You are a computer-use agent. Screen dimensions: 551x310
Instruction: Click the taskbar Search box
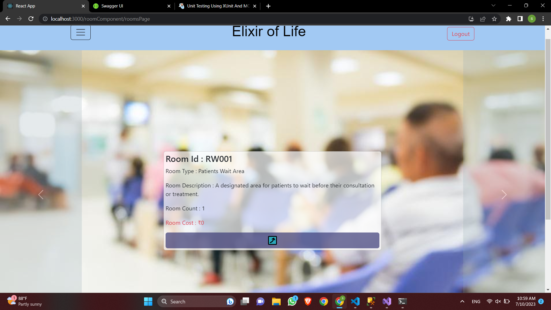[x=197, y=301]
